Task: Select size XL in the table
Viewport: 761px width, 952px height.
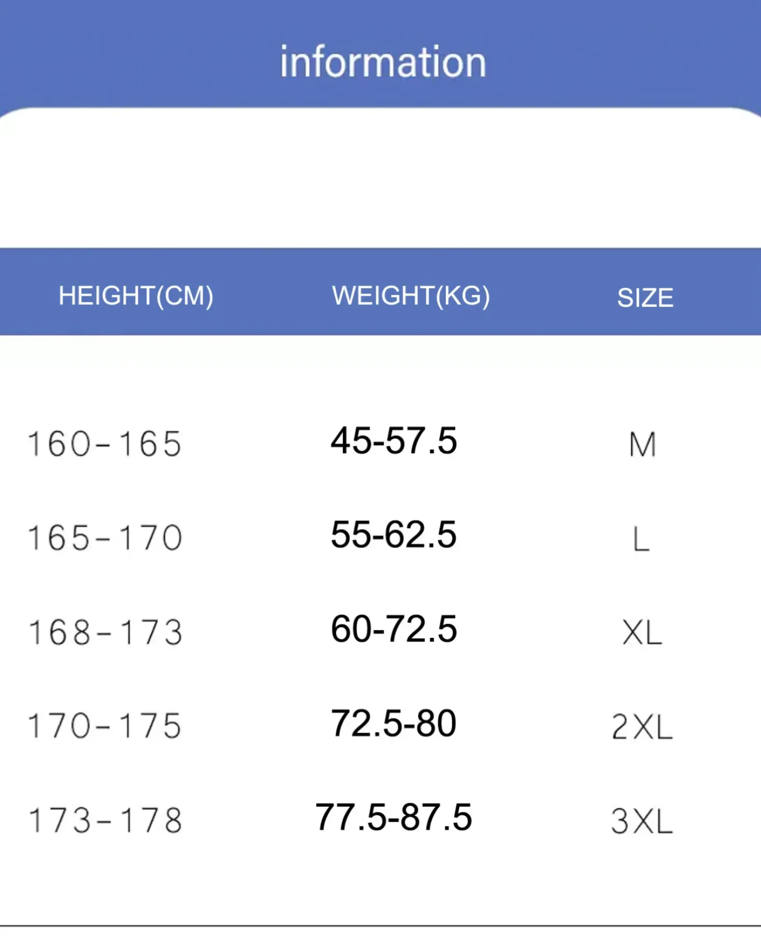Action: click(642, 633)
